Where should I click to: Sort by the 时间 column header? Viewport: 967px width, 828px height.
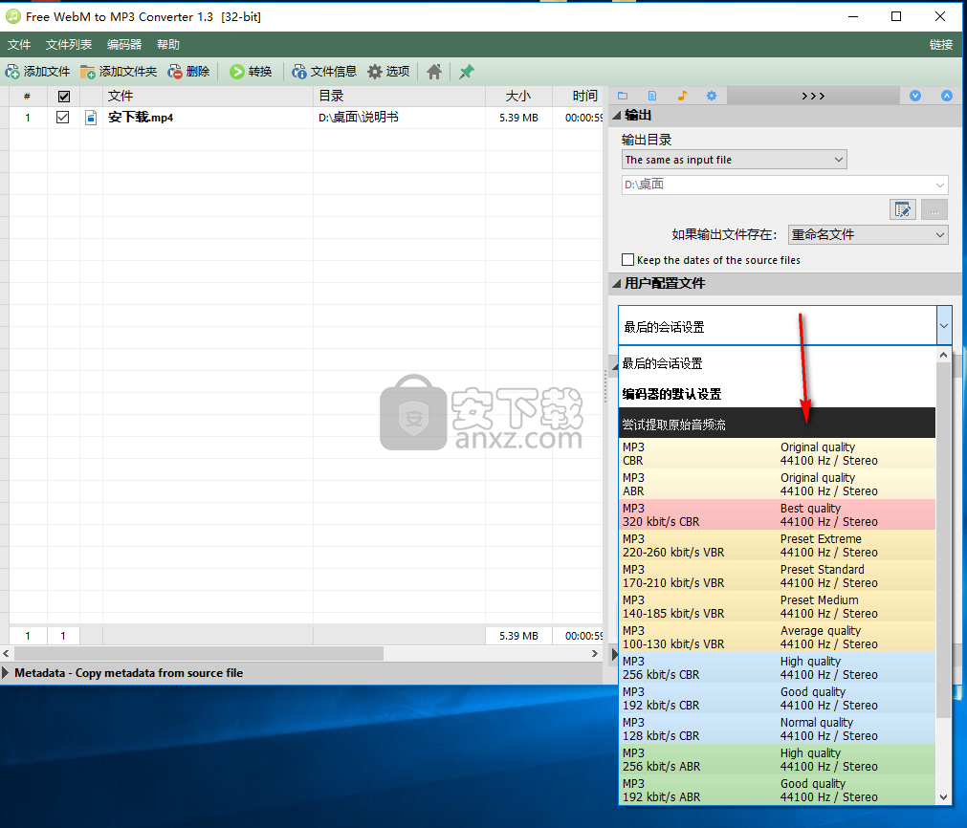coord(578,97)
